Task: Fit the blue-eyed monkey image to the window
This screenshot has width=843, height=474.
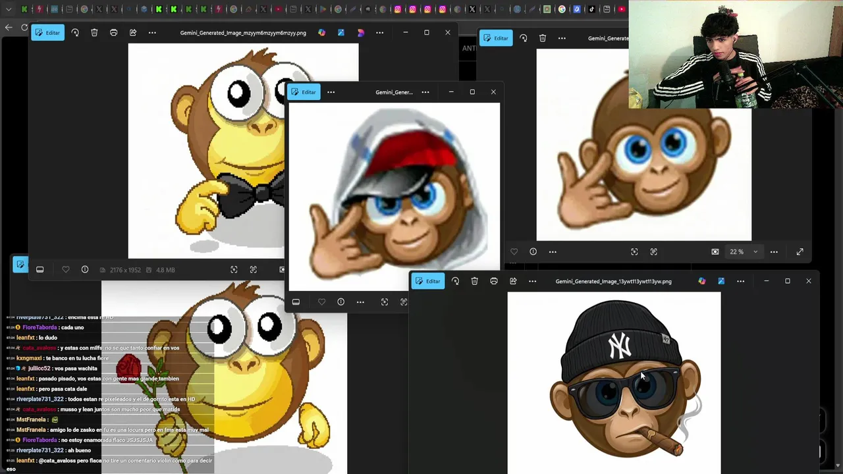Action: pos(634,251)
